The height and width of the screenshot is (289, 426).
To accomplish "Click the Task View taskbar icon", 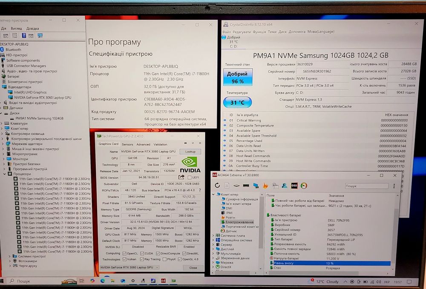I will [82, 281].
